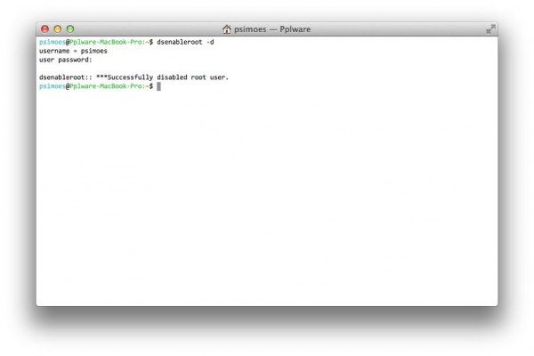Screen dimensions: 534x356
Task: Click the 'username = psimoes' line
Action: (73, 51)
